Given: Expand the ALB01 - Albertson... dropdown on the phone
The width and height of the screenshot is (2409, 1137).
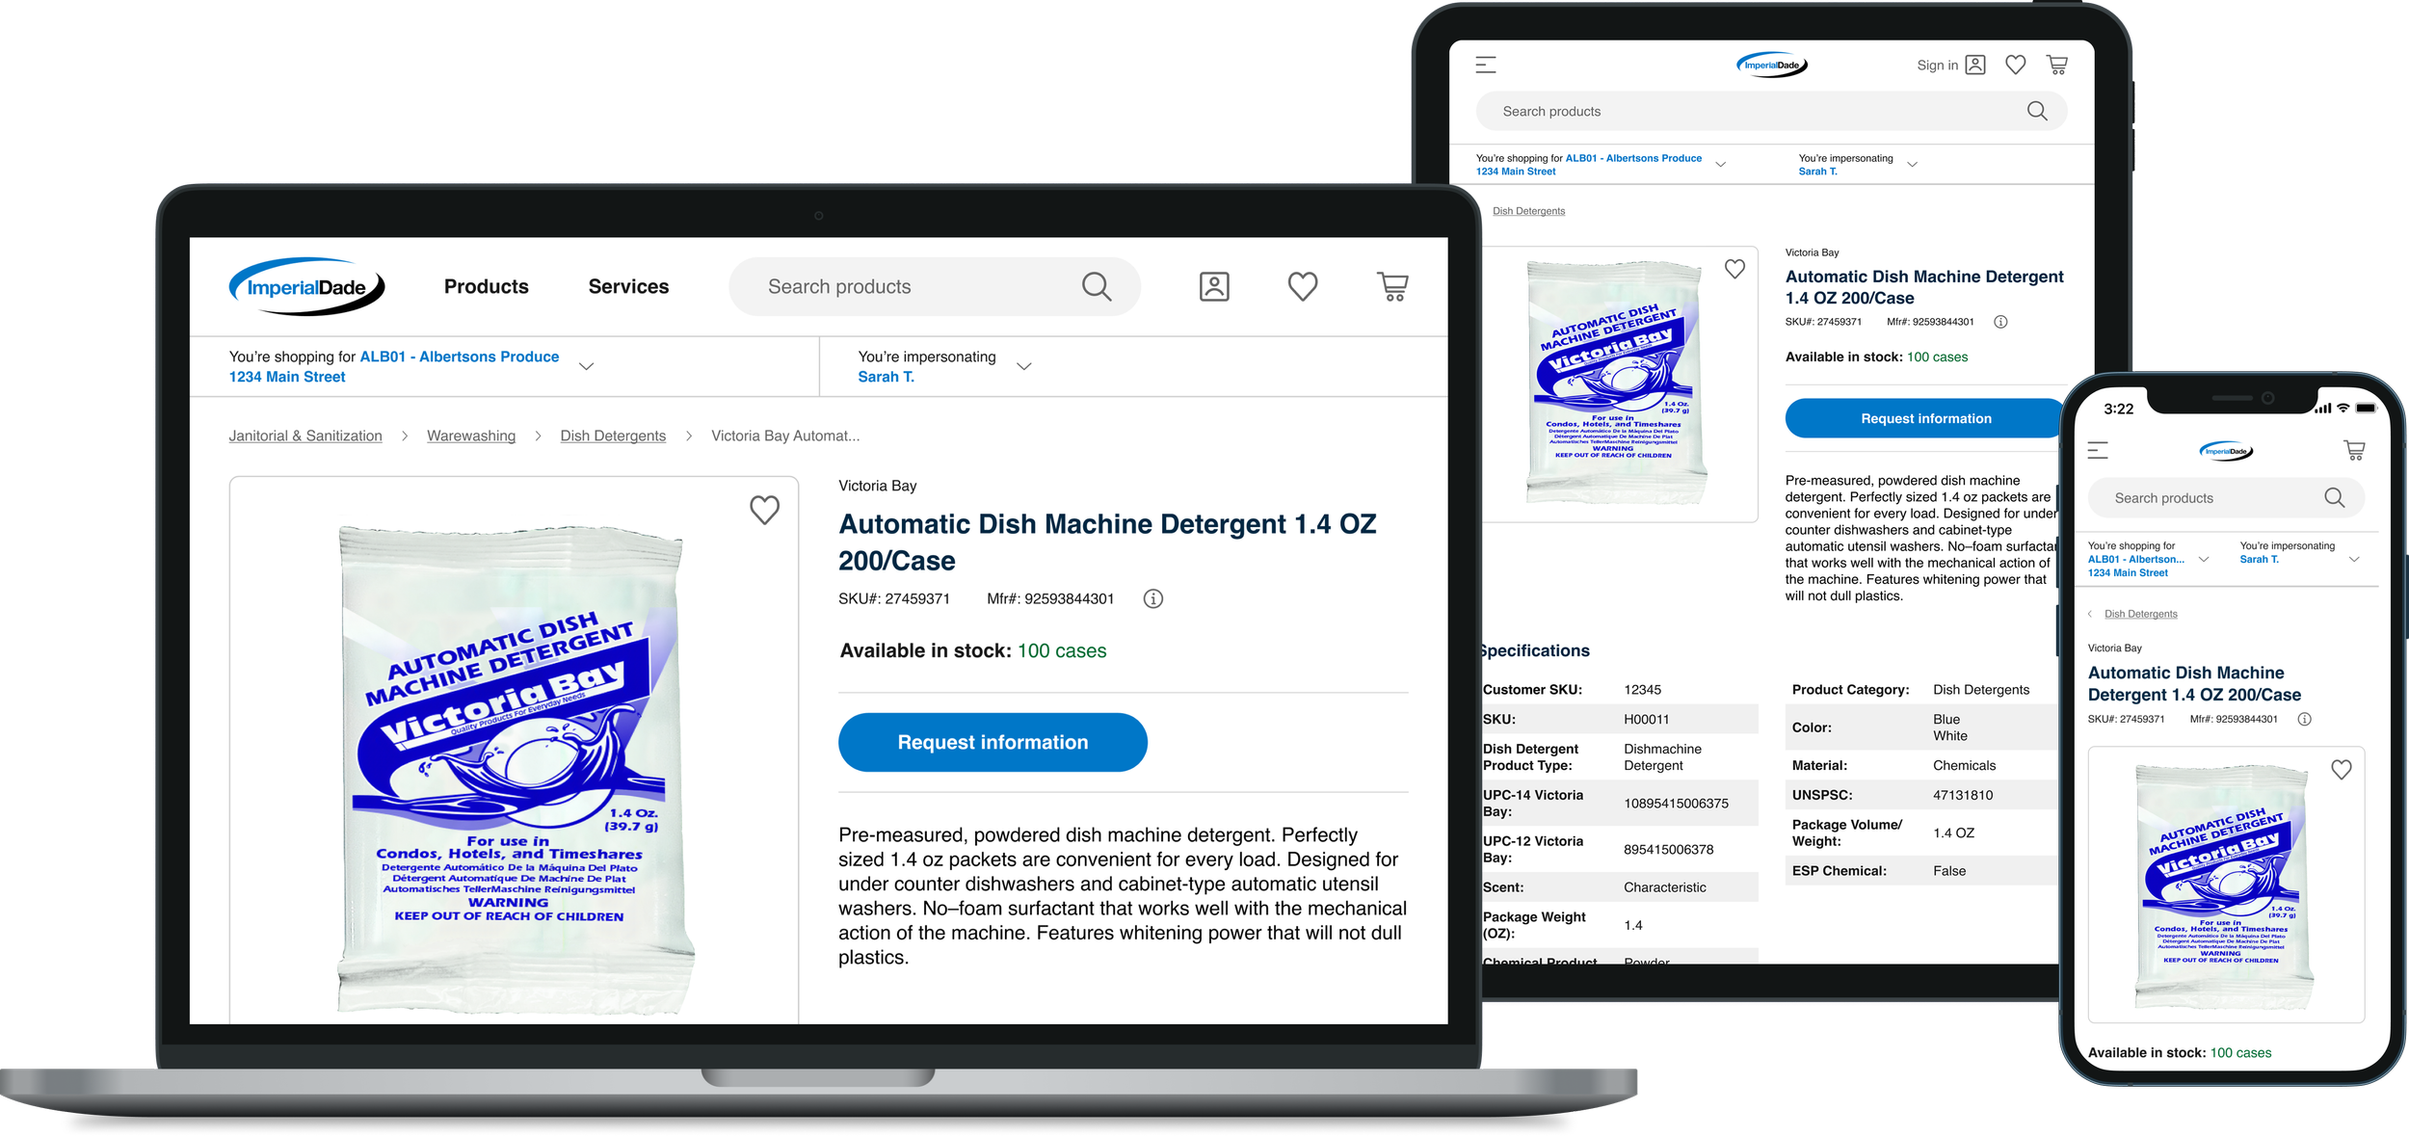Looking at the screenshot, I should 2203,559.
